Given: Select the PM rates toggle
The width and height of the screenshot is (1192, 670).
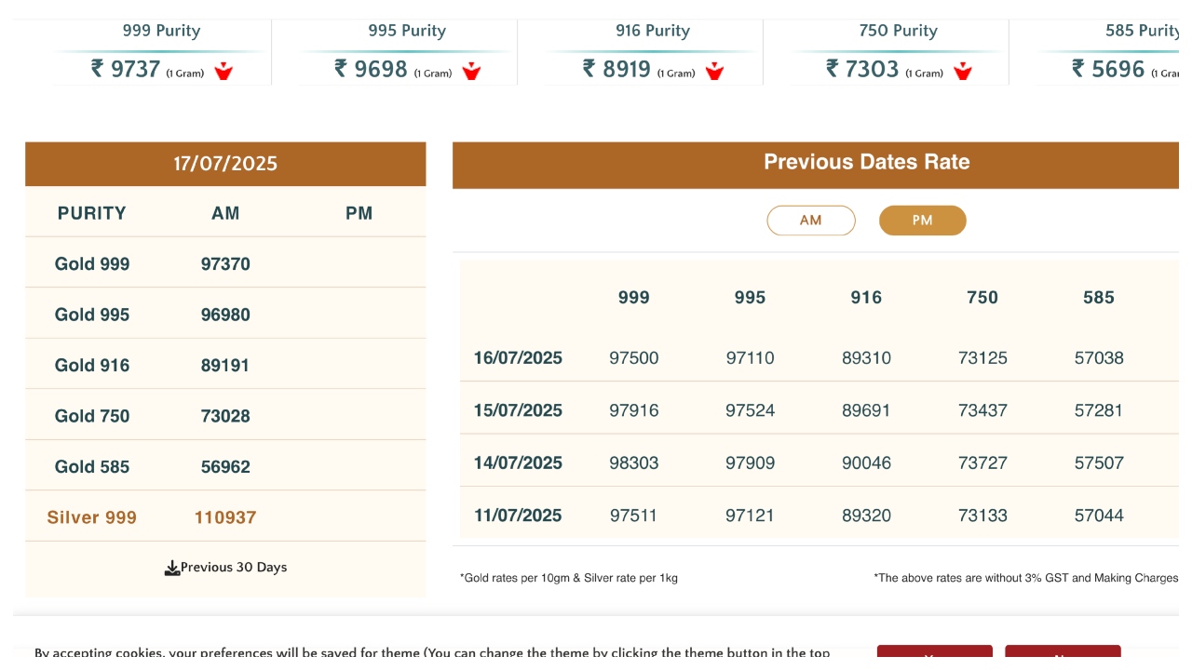Looking at the screenshot, I should pyautogui.click(x=922, y=221).
